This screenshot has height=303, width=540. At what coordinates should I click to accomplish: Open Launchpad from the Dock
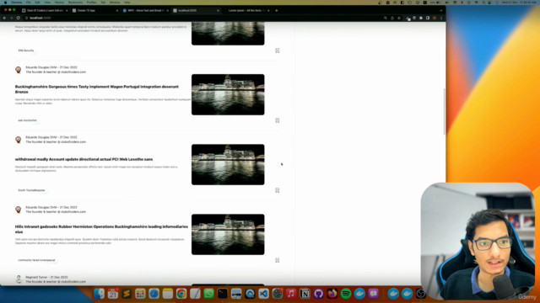pyautogui.click(x=140, y=294)
